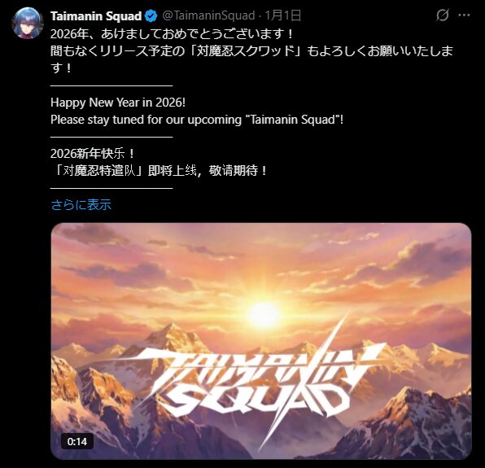Click the Grok icon on the post
485x468 pixels.
443,15
